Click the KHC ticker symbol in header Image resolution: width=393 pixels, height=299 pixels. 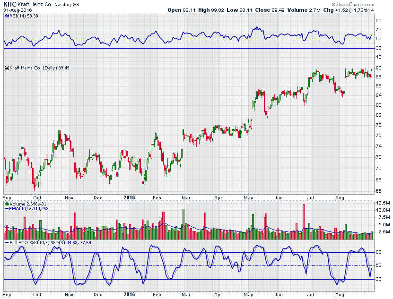pyautogui.click(x=9, y=4)
